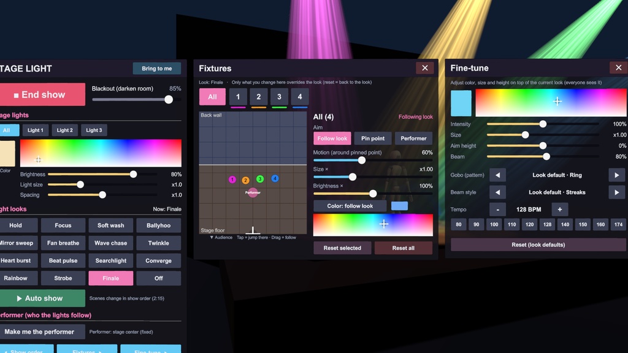Activate the Beat pulse light look
The height and width of the screenshot is (353, 628).
[x=63, y=260]
